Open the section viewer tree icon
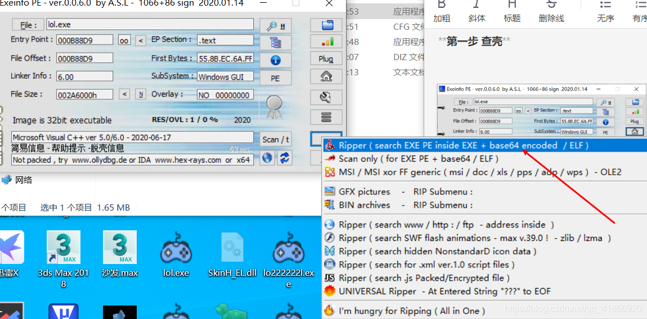The height and width of the screenshot is (319, 647). pyautogui.click(x=276, y=43)
